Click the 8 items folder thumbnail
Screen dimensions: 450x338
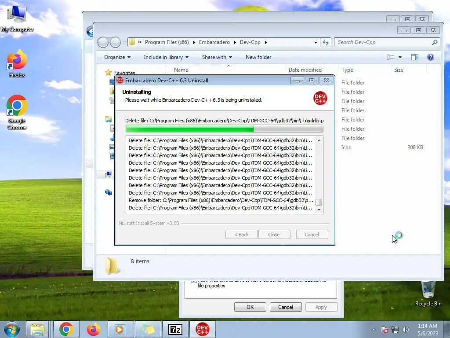pos(112,266)
